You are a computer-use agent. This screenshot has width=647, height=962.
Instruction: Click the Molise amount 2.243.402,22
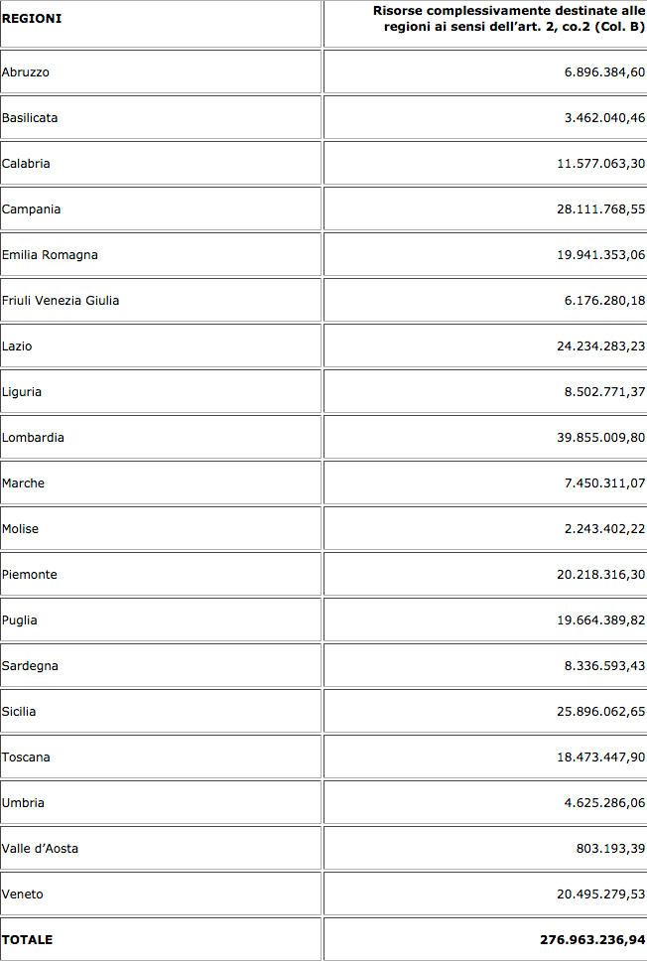point(604,529)
